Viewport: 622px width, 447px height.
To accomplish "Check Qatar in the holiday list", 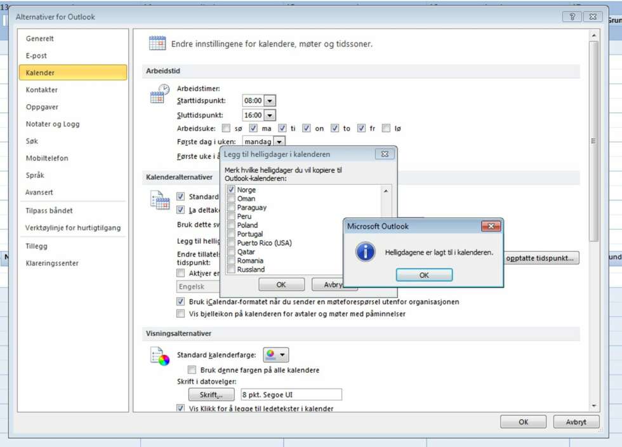I will tap(231, 251).
